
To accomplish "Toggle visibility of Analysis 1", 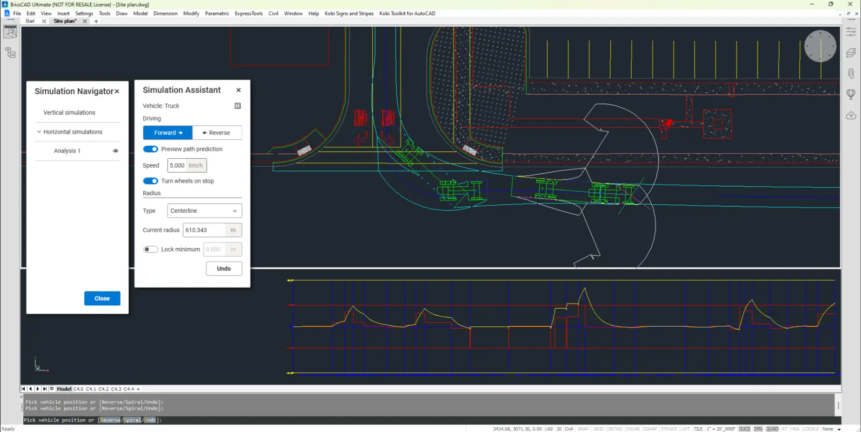I will click(x=115, y=151).
